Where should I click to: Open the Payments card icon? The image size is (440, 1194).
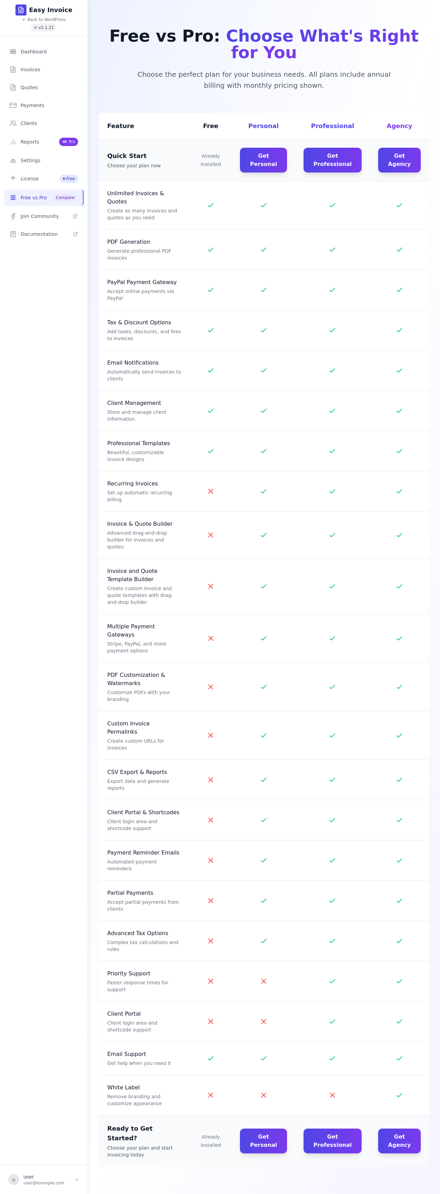pos(13,106)
